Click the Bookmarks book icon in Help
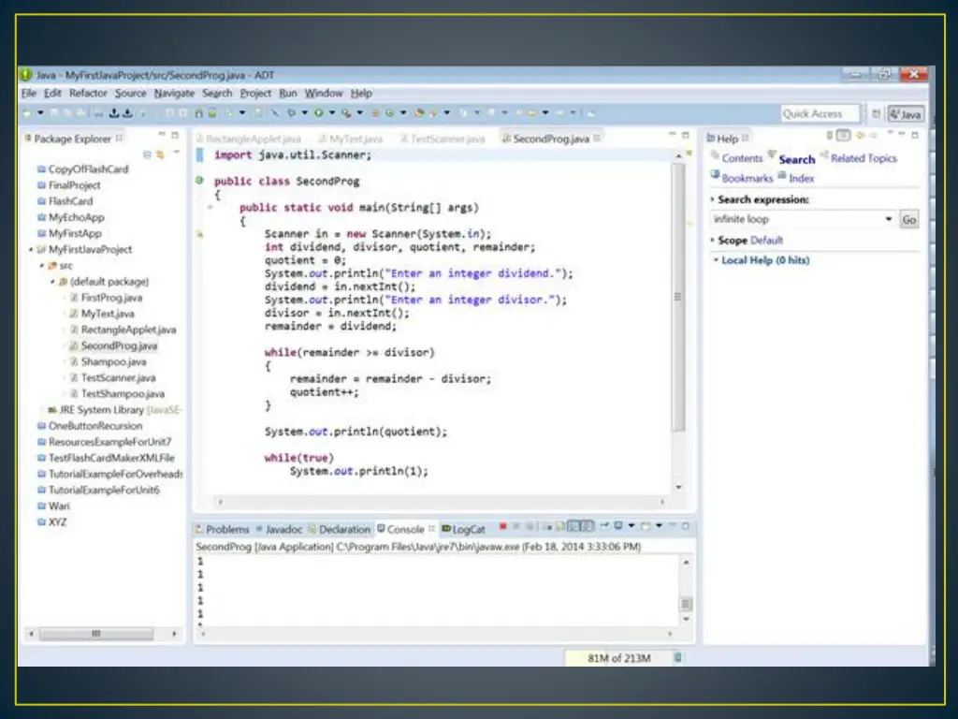958x719 pixels. tap(715, 174)
